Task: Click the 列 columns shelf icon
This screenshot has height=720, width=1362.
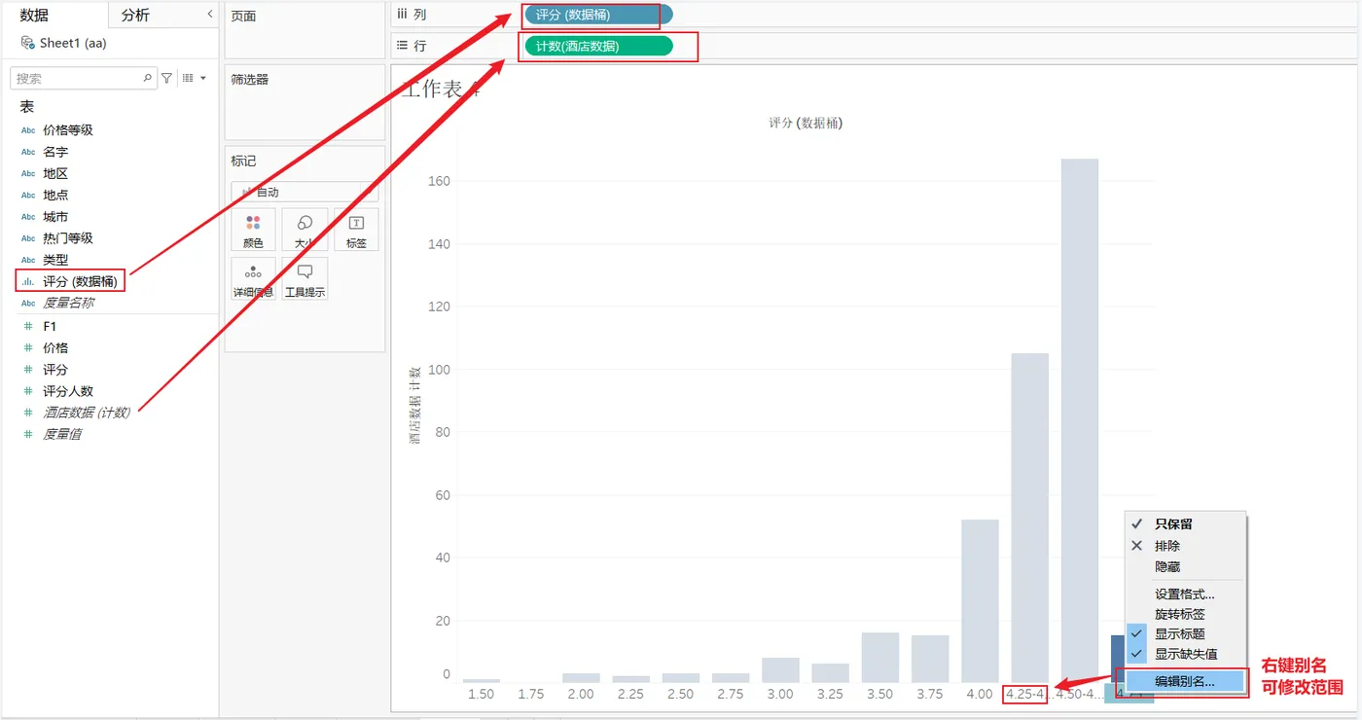Action: pos(401,15)
